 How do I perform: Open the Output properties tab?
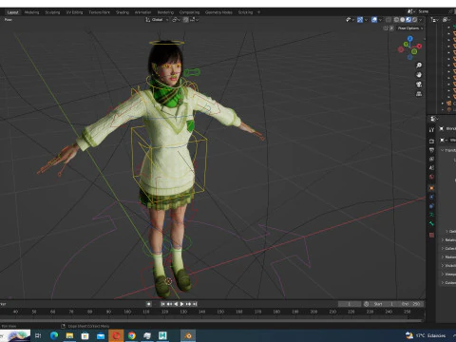point(431,150)
